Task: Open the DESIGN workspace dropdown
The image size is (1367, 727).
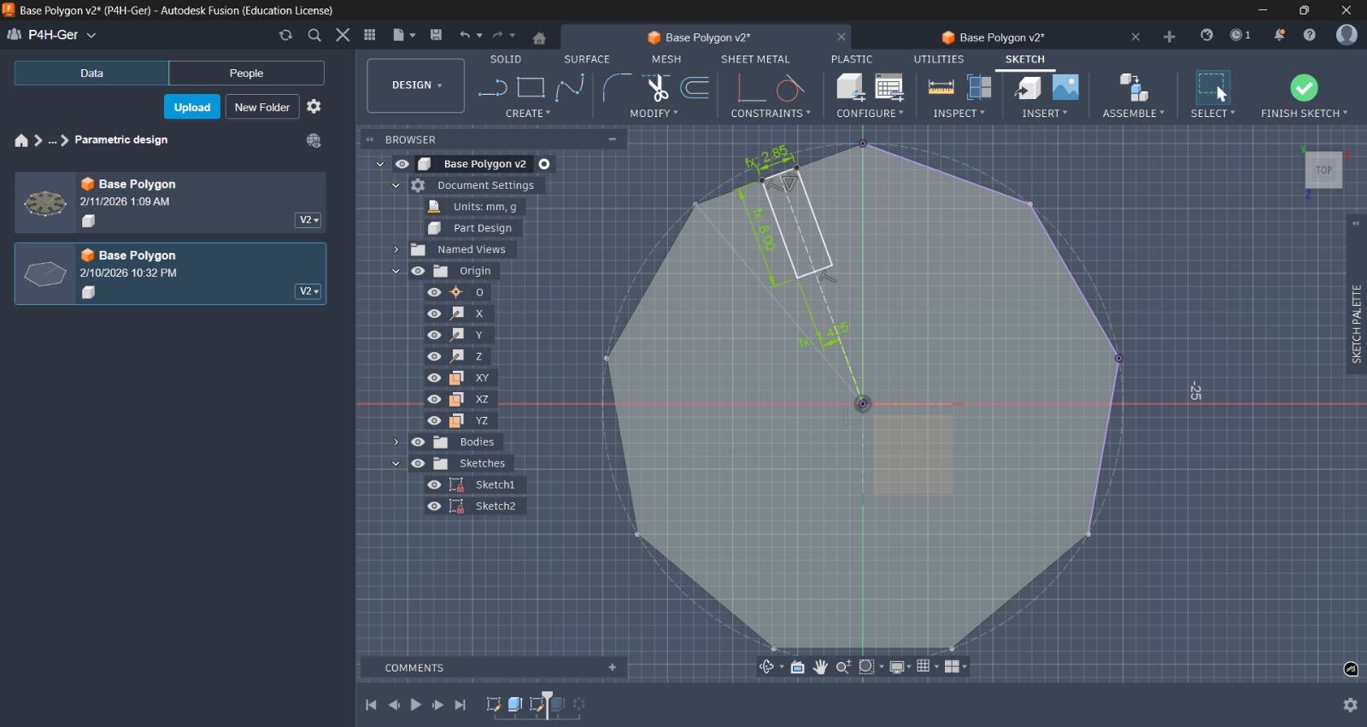Action: (x=416, y=85)
